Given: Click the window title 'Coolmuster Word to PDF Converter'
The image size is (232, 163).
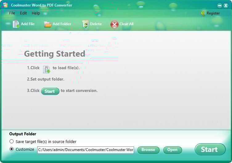Looking at the screenshot, I should pos(41,5).
